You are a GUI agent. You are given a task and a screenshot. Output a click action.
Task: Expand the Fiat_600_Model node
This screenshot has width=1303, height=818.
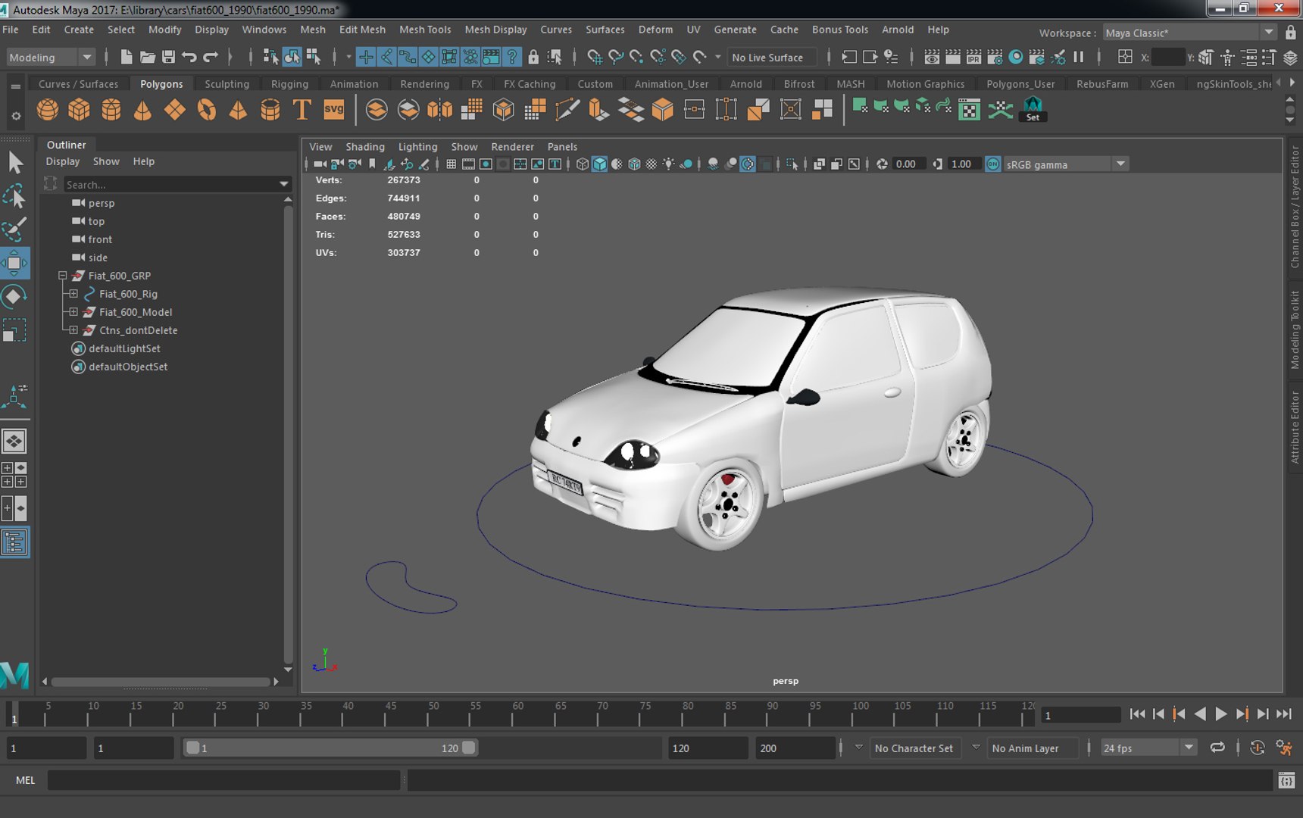[73, 312]
